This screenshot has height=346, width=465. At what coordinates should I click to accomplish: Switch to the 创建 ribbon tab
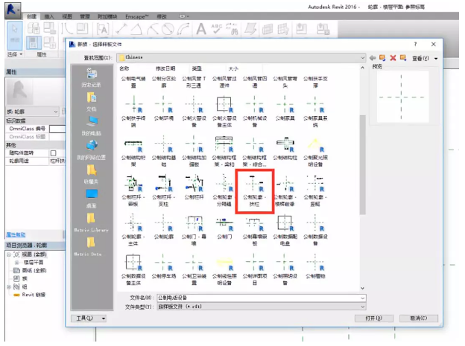[31, 16]
